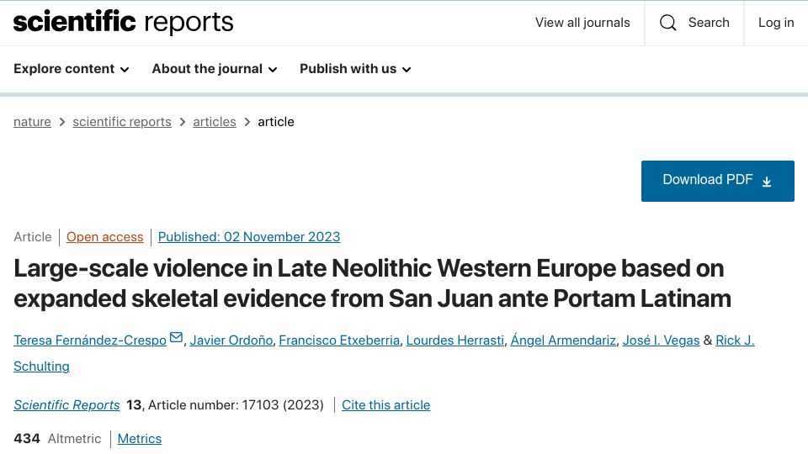Open author Teresa Fernández-Crespo

point(90,340)
